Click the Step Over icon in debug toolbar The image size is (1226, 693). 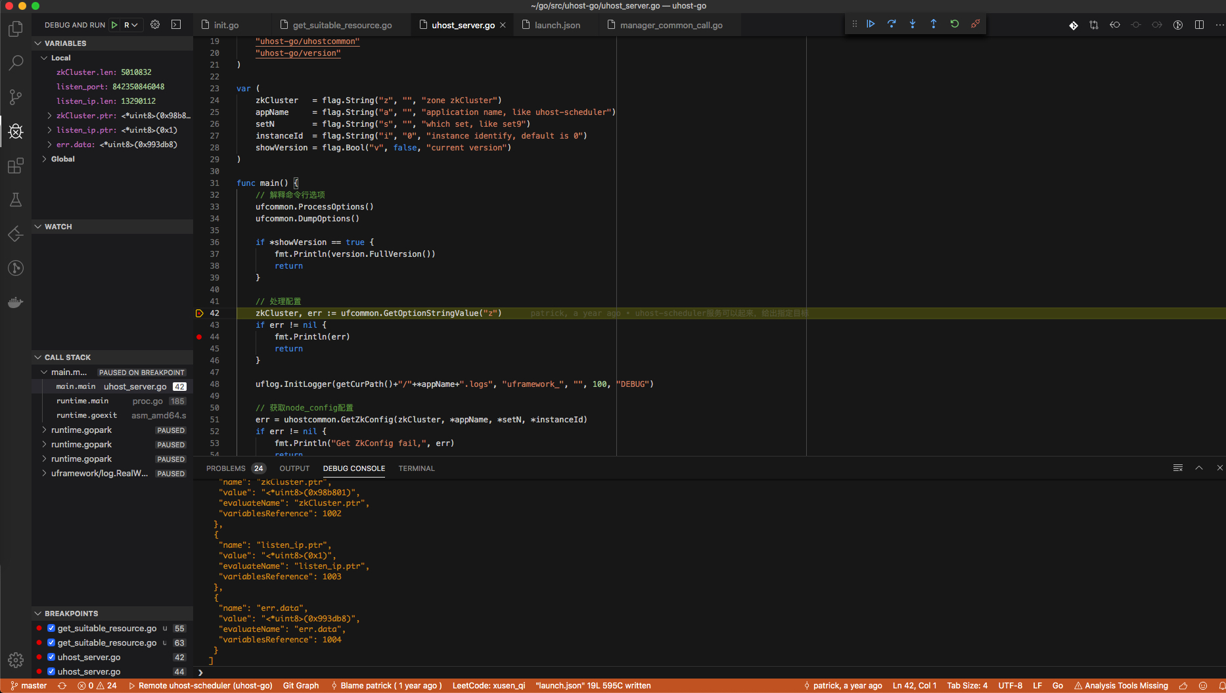point(892,23)
